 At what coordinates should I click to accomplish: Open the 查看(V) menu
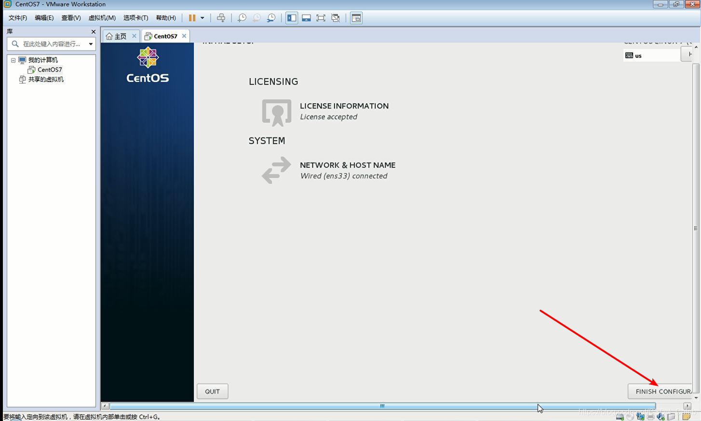point(71,18)
